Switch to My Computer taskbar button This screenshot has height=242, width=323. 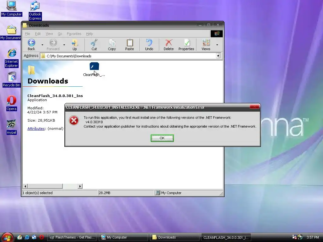click(123, 237)
